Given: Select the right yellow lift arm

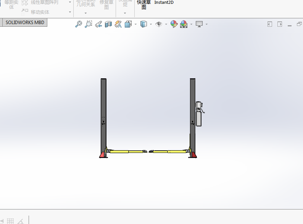Looking at the screenshot, I should 170,152.
